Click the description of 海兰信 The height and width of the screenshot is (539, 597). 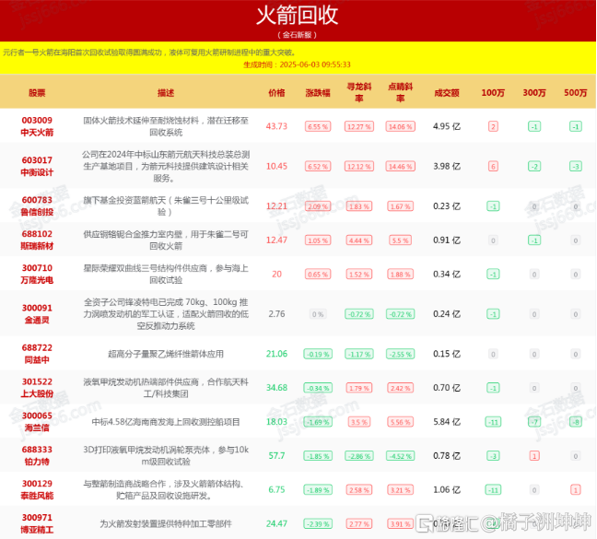166,422
